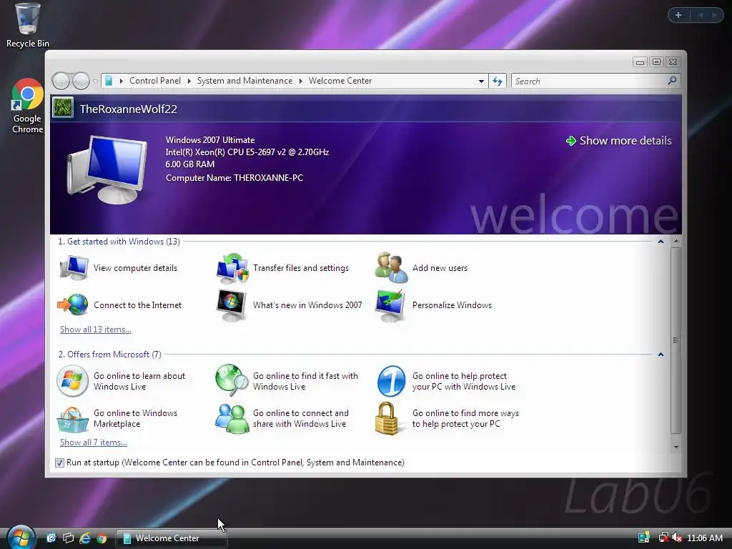Open View computer details icon
The height and width of the screenshot is (549, 732).
[74, 268]
